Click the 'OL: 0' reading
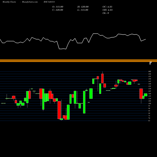This screenshot has height=157, width=157. (x=106, y=13)
